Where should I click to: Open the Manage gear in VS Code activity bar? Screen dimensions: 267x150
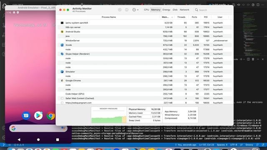click(4, 137)
